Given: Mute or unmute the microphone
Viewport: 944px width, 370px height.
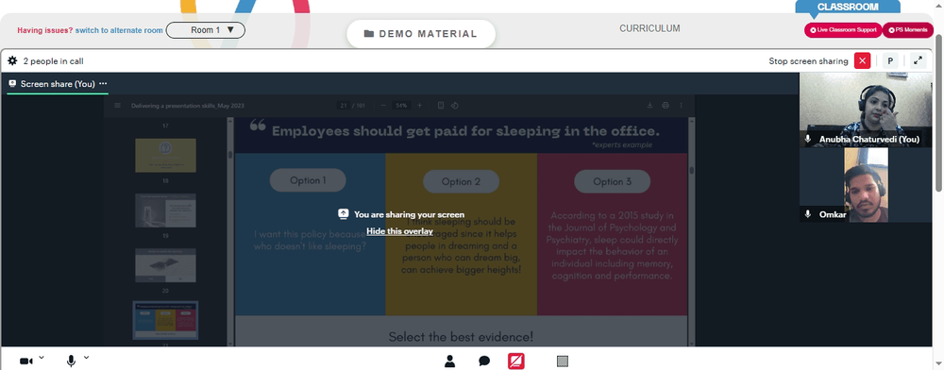Looking at the screenshot, I should 71,361.
